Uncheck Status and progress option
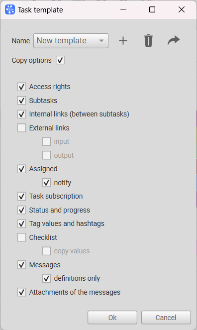 22,210
